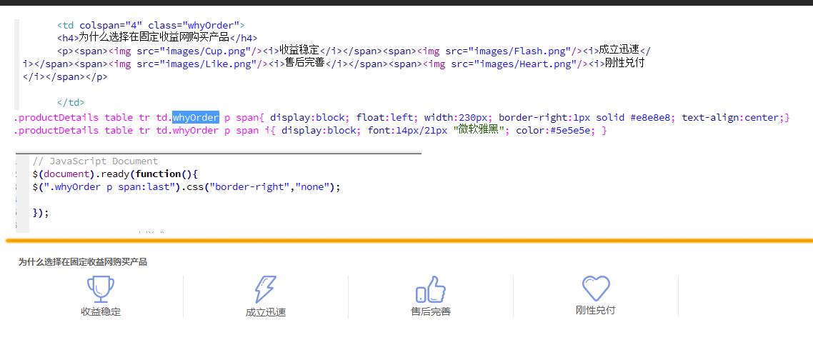Image resolution: width=813 pixels, height=340 pixels.
Task: Click the closing }); line in JS
Action: tap(41, 213)
